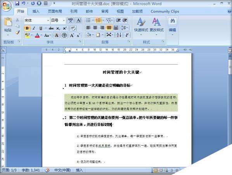
Task: Apply the bullet list
Action: coord(88,20)
